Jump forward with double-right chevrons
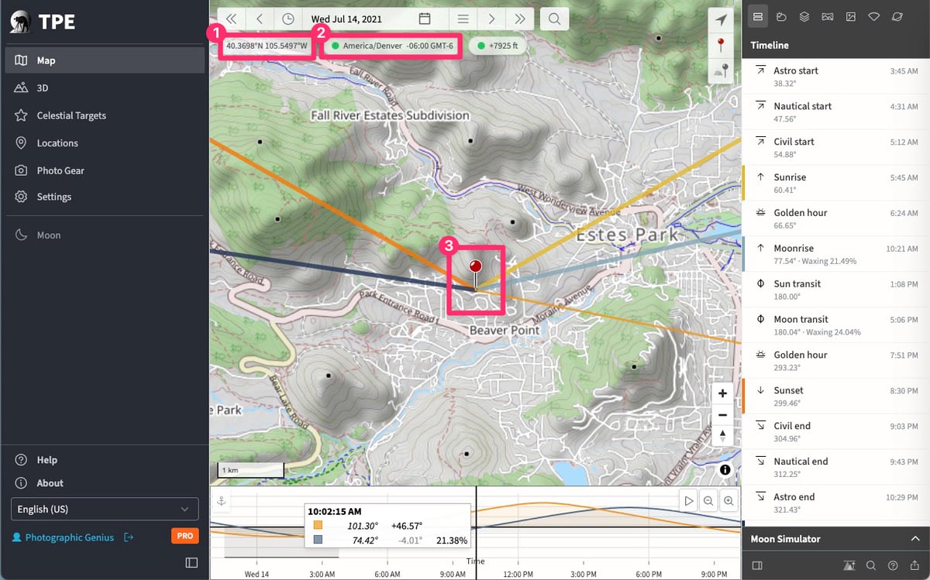This screenshot has width=930, height=580. click(x=519, y=19)
